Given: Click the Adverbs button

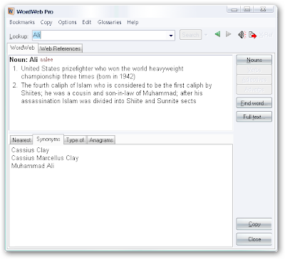Looking at the screenshot, I should click(x=254, y=90).
